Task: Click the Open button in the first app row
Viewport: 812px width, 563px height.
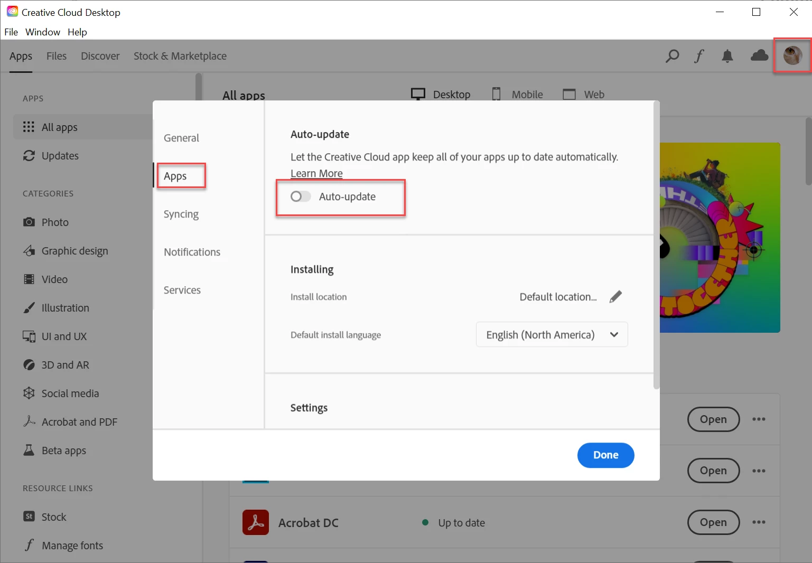Action: 713,419
